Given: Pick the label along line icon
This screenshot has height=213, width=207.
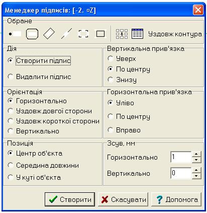Looking at the screenshot, I should [66, 34].
